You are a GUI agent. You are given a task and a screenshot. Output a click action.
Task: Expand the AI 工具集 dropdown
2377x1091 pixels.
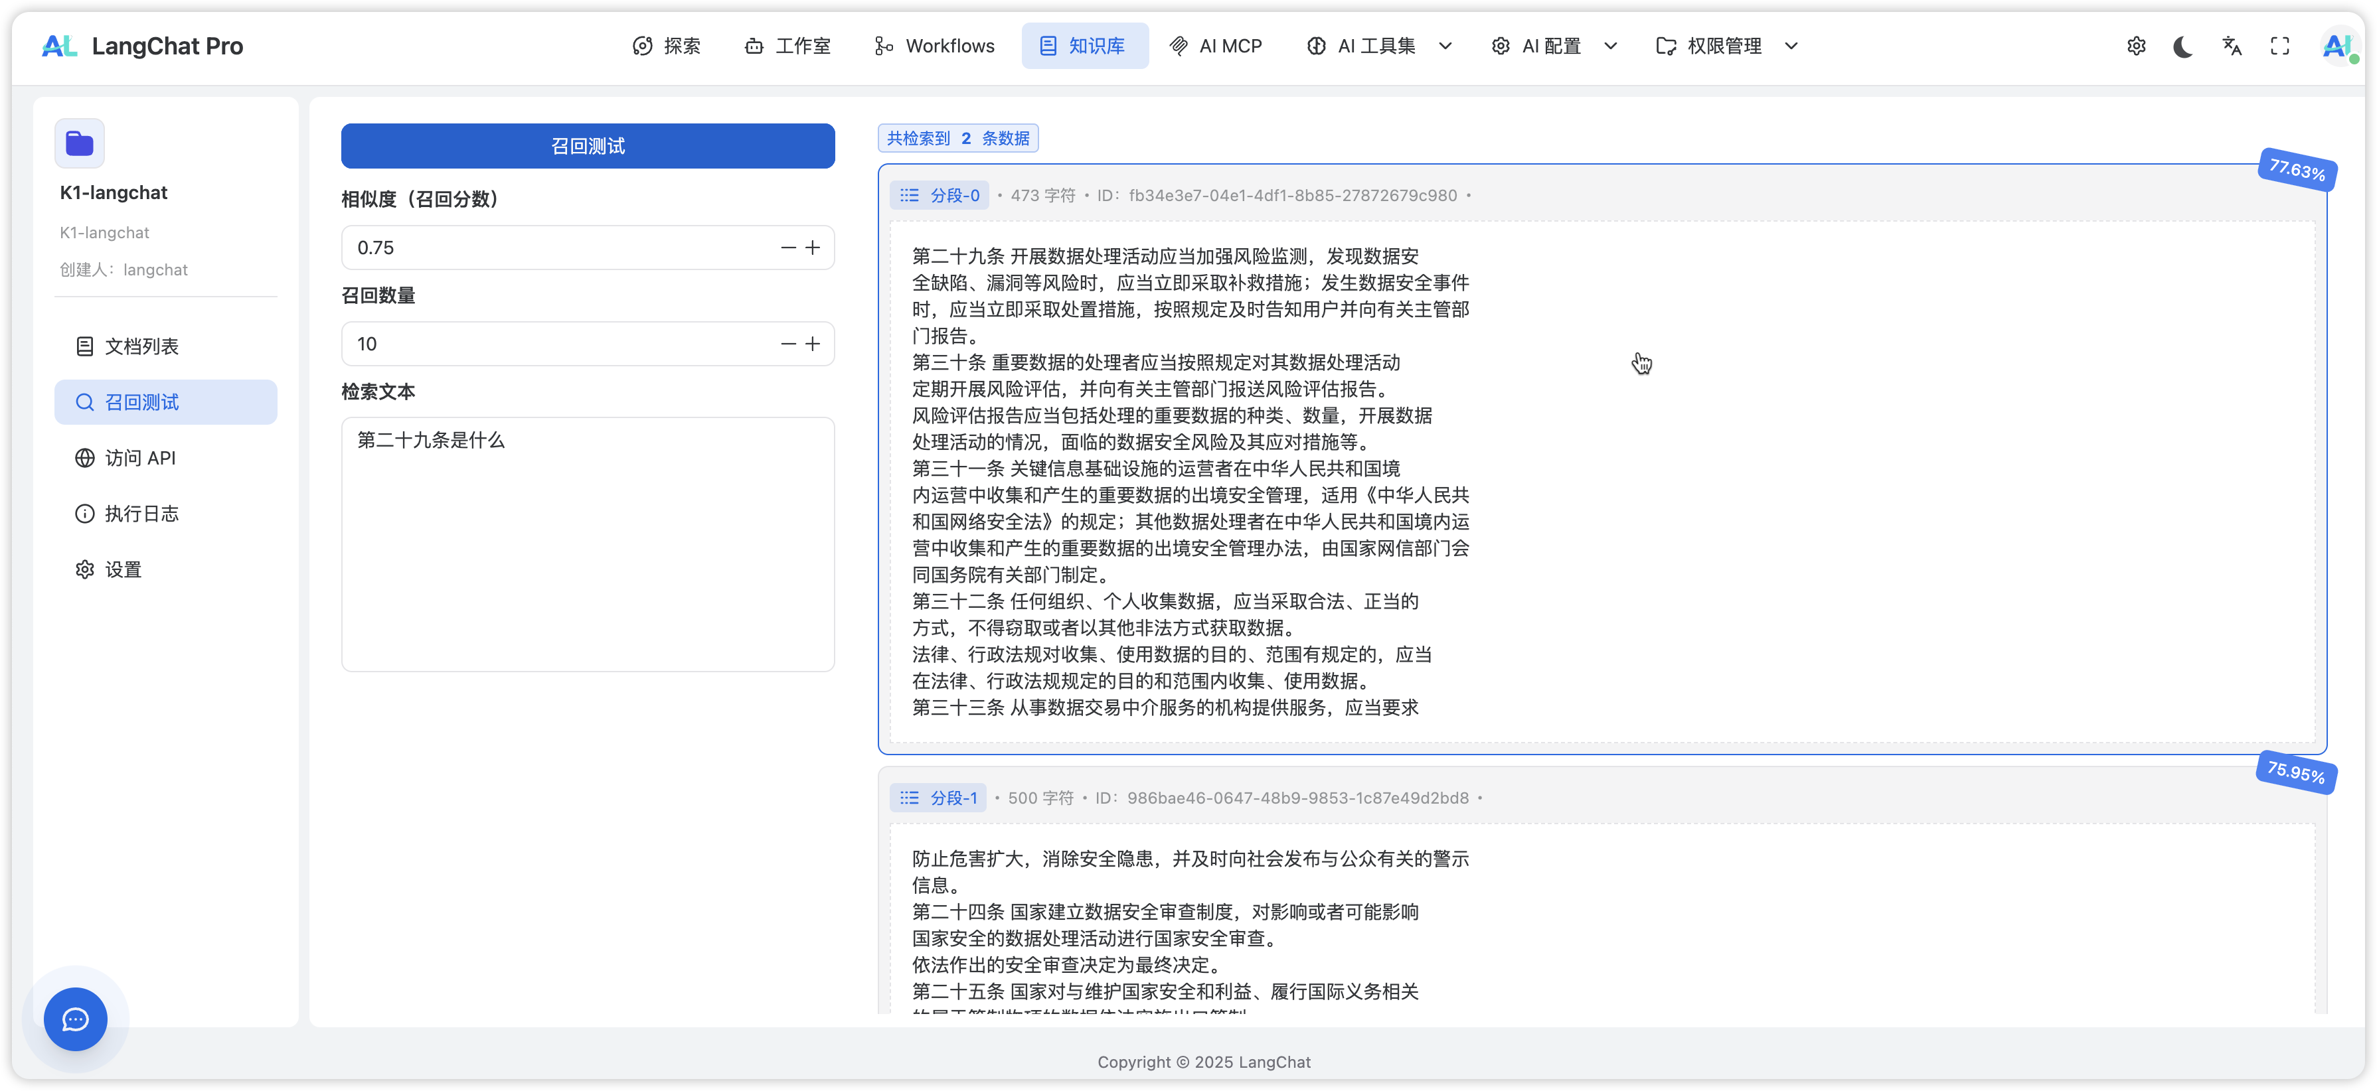coord(1378,46)
